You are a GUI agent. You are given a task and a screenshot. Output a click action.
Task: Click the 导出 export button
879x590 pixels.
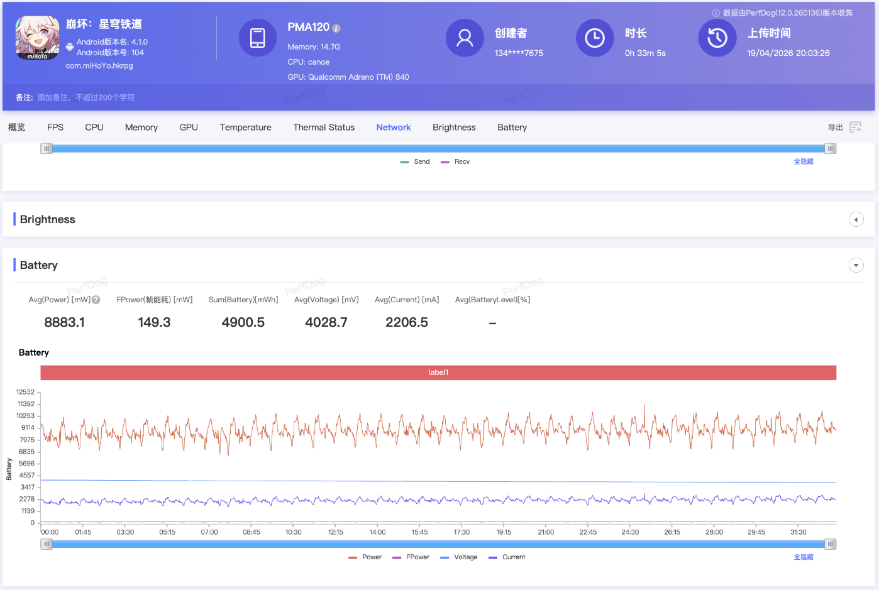click(x=835, y=128)
